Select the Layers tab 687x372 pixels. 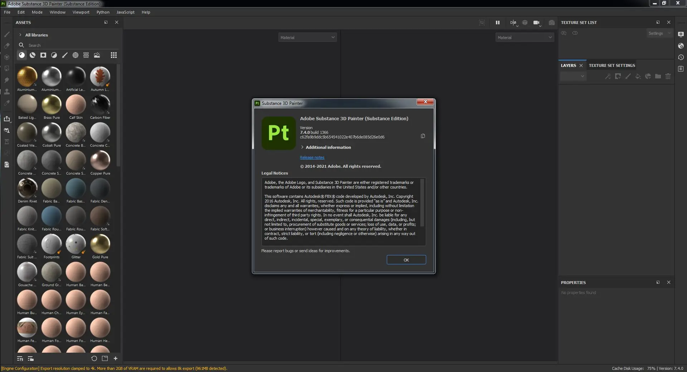click(569, 65)
